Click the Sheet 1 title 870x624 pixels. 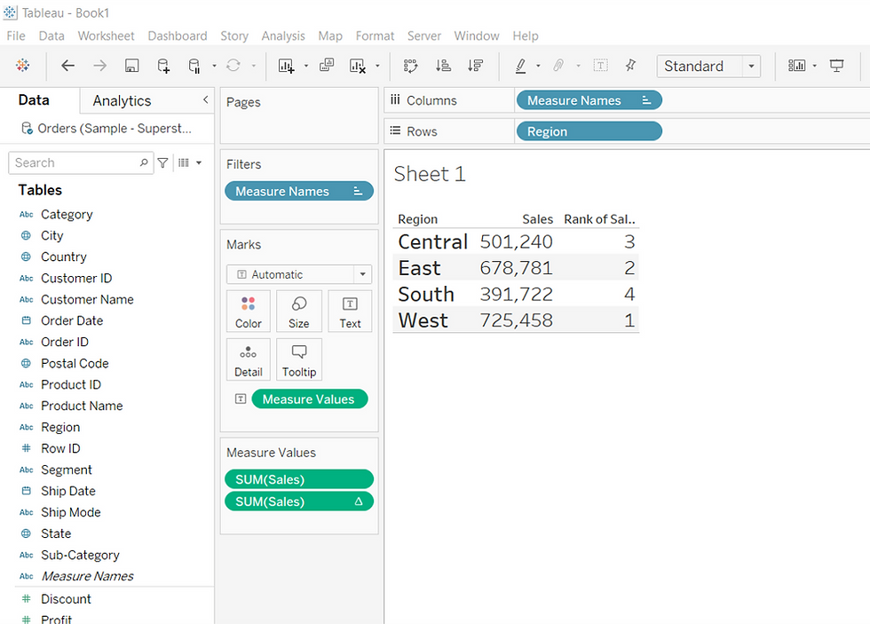coord(430,174)
